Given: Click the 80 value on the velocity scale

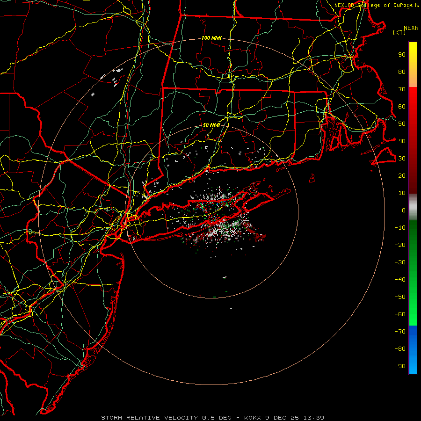Looking at the screenshot, I should pos(402,72).
